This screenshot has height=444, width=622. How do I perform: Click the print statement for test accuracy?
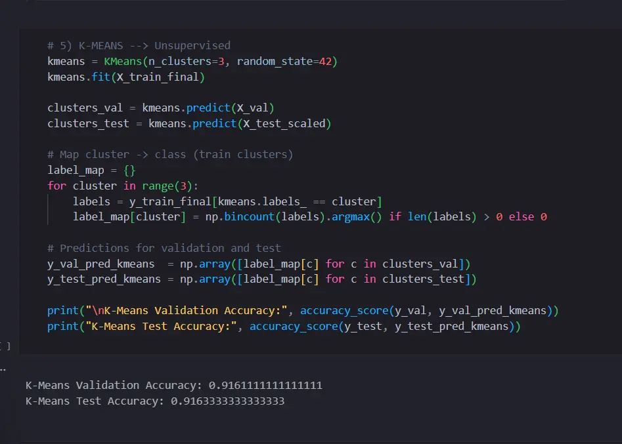pos(62,326)
